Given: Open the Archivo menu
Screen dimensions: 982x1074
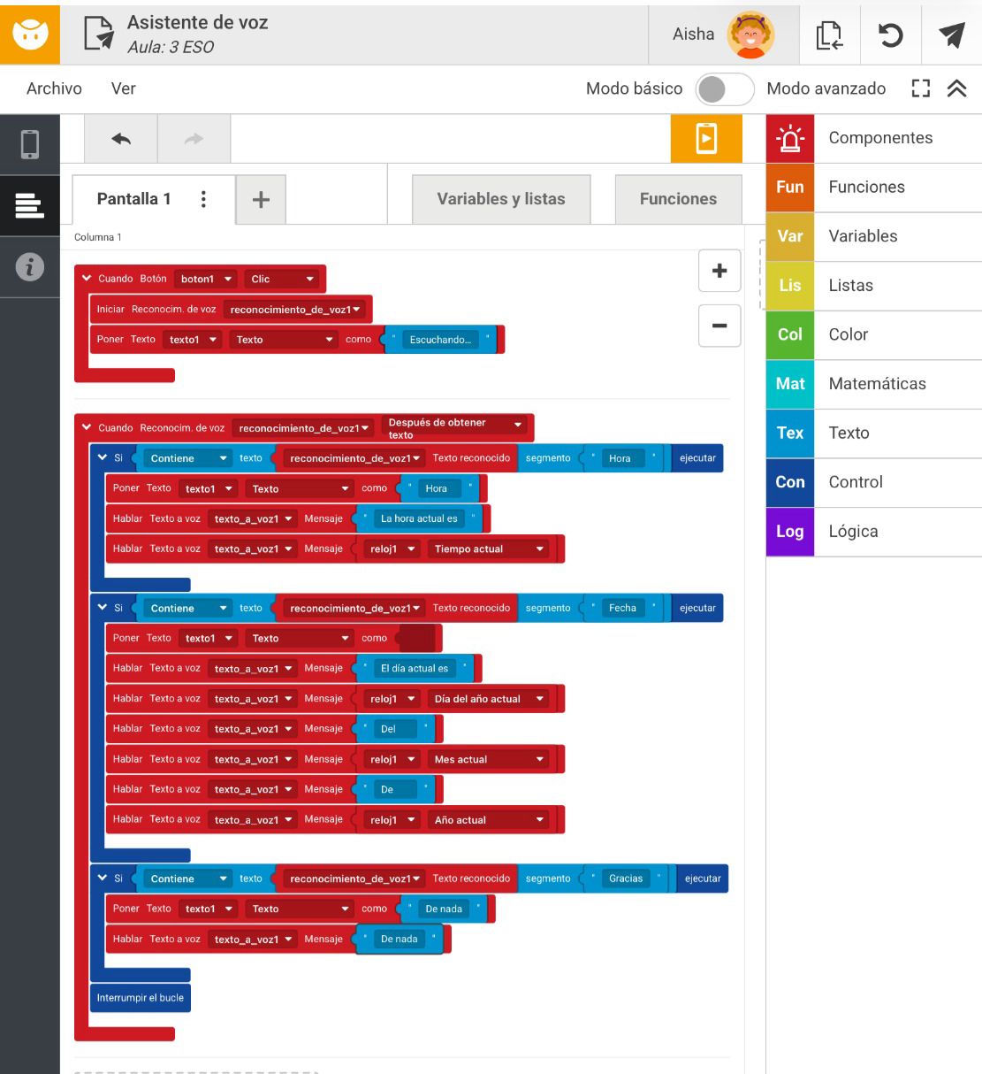Looking at the screenshot, I should click(x=54, y=88).
